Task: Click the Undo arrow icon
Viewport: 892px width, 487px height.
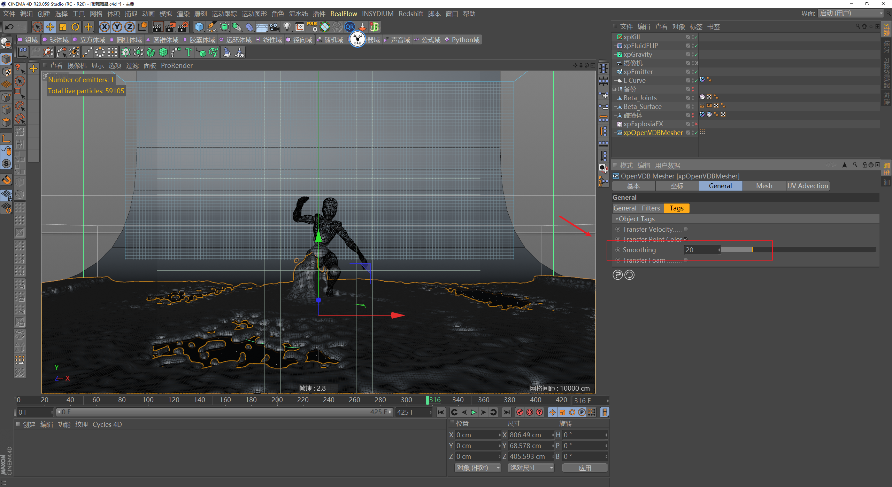Action: 9,27
